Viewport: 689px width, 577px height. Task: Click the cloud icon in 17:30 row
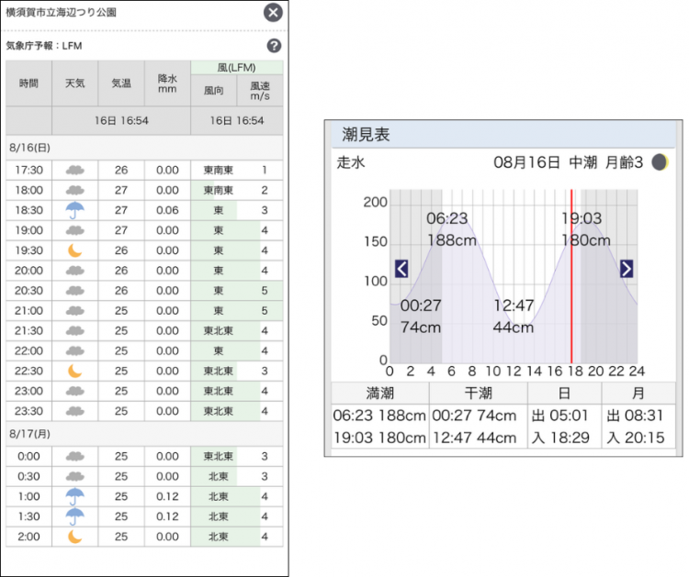(75, 171)
